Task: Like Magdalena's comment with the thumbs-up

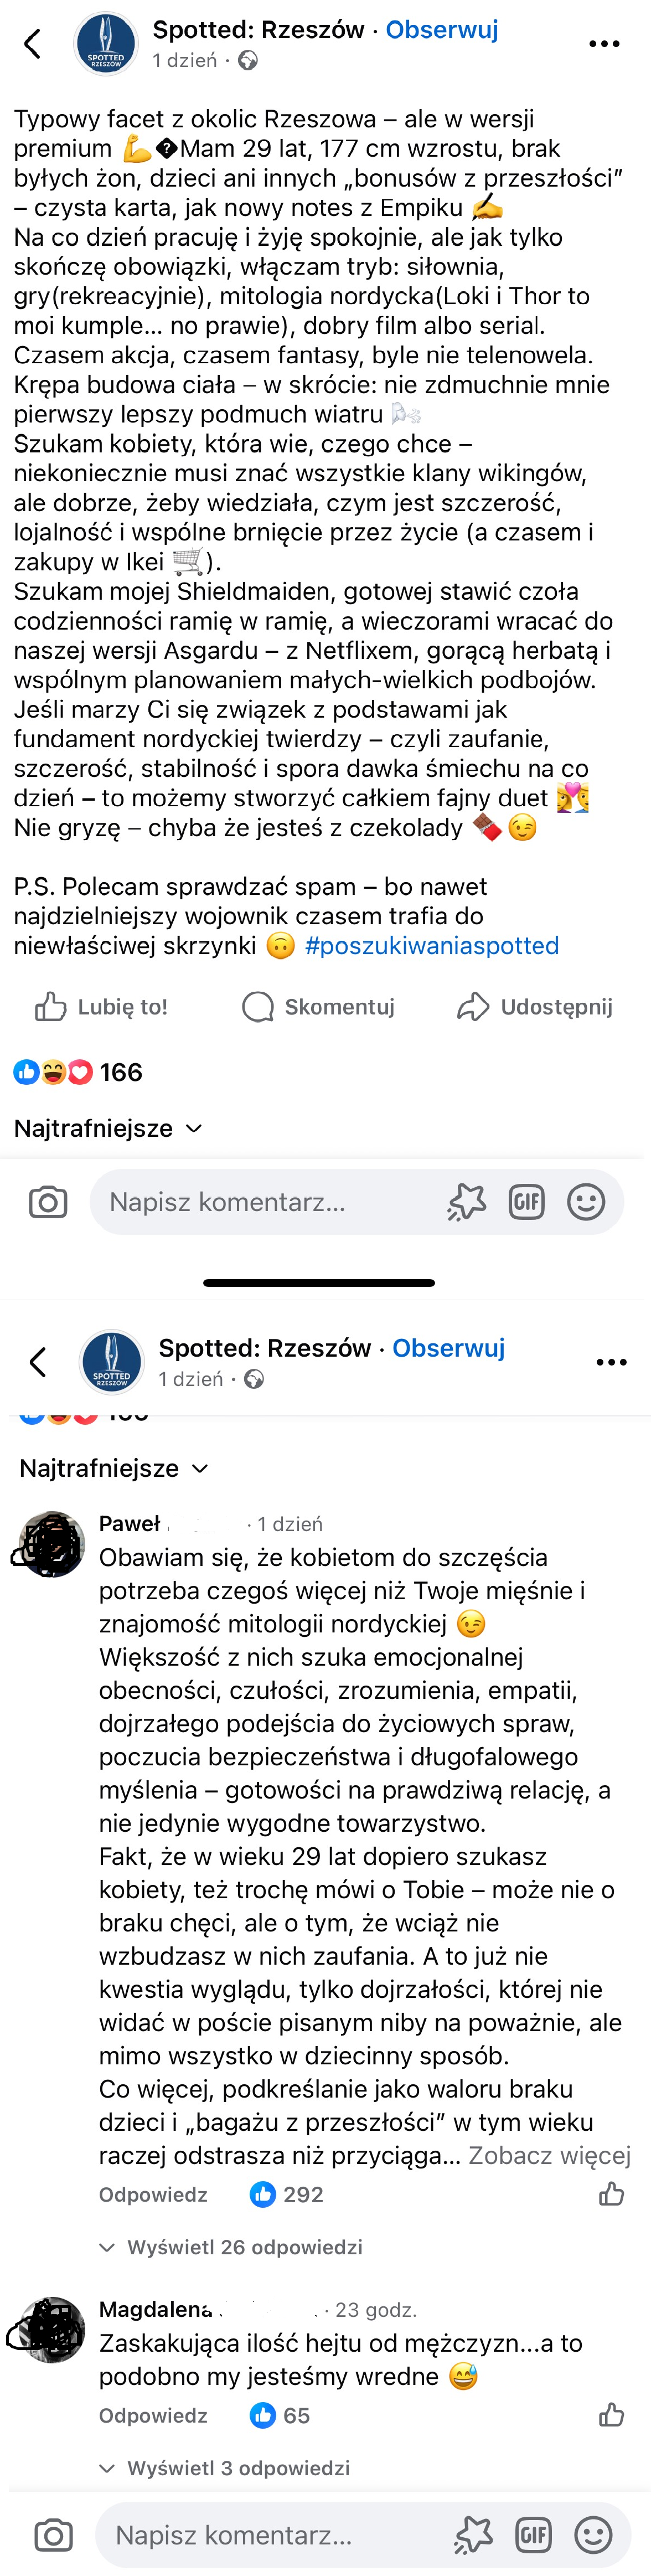Action: pos(611,2415)
